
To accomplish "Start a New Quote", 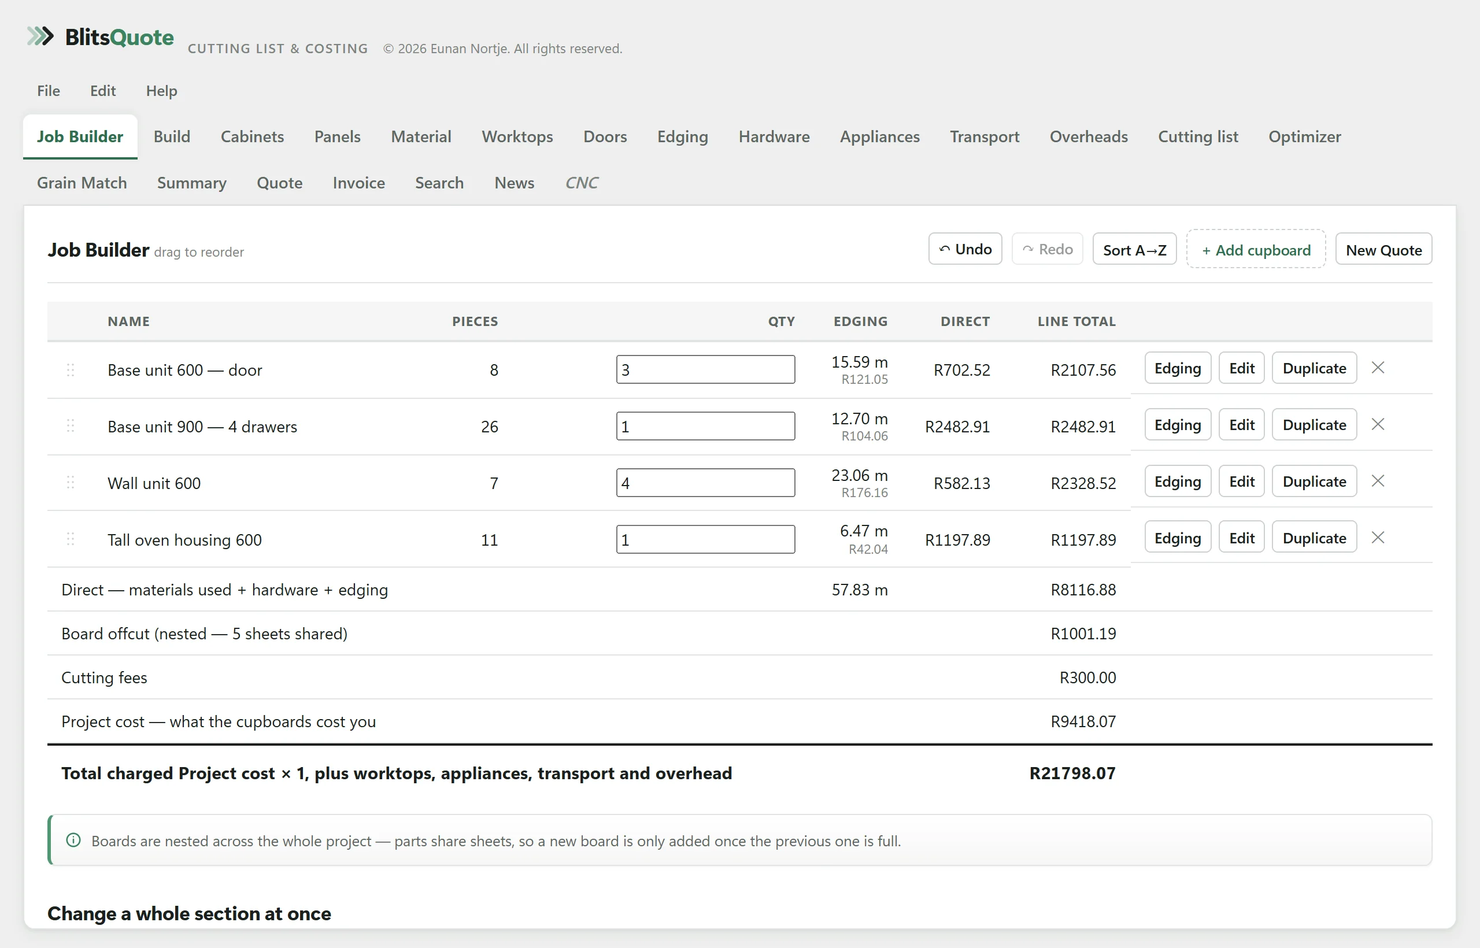I will [1383, 249].
